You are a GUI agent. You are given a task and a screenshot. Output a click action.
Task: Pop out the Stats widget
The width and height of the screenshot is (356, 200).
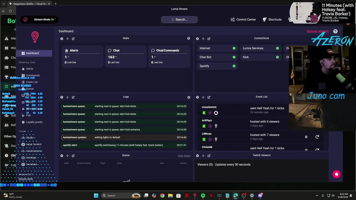[x=73, y=39]
